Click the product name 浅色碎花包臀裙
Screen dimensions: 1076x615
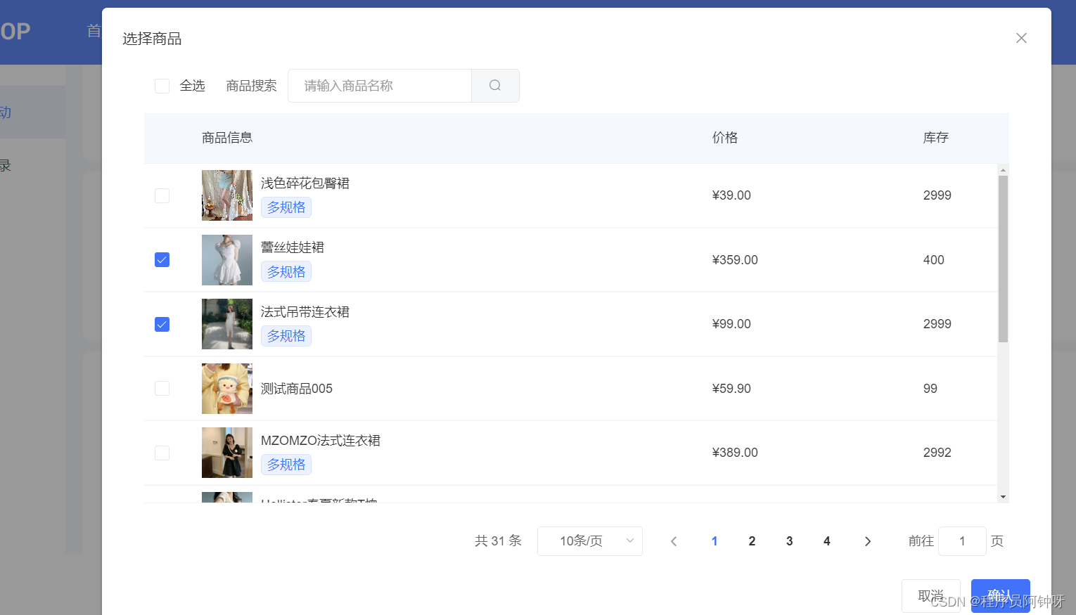click(x=305, y=183)
